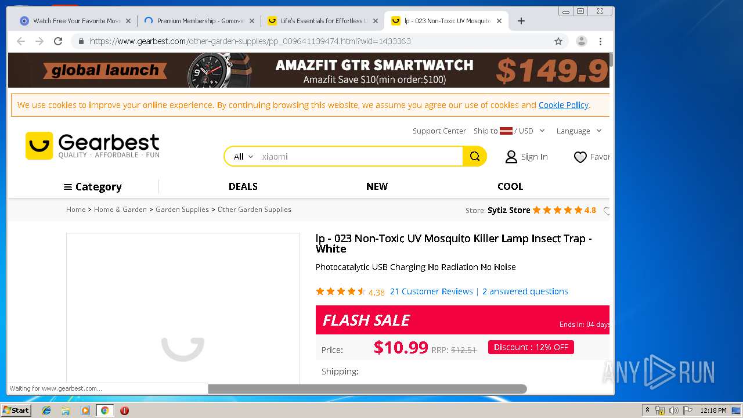
Task: Click the Amazfit GTR Smartwatch banner
Action: pyautogui.click(x=309, y=70)
